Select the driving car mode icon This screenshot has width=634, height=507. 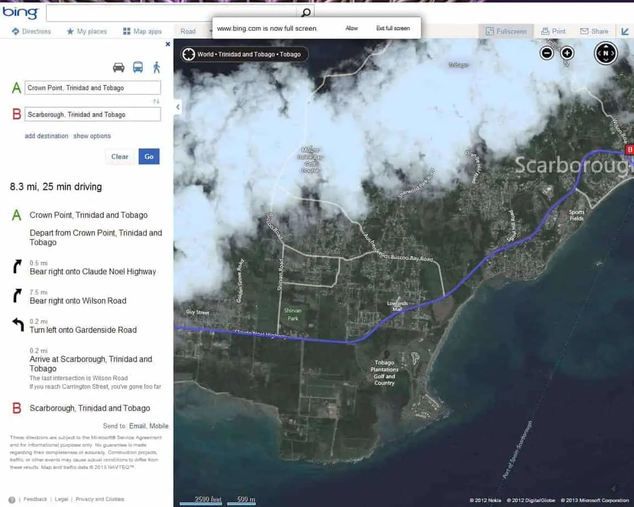(119, 67)
